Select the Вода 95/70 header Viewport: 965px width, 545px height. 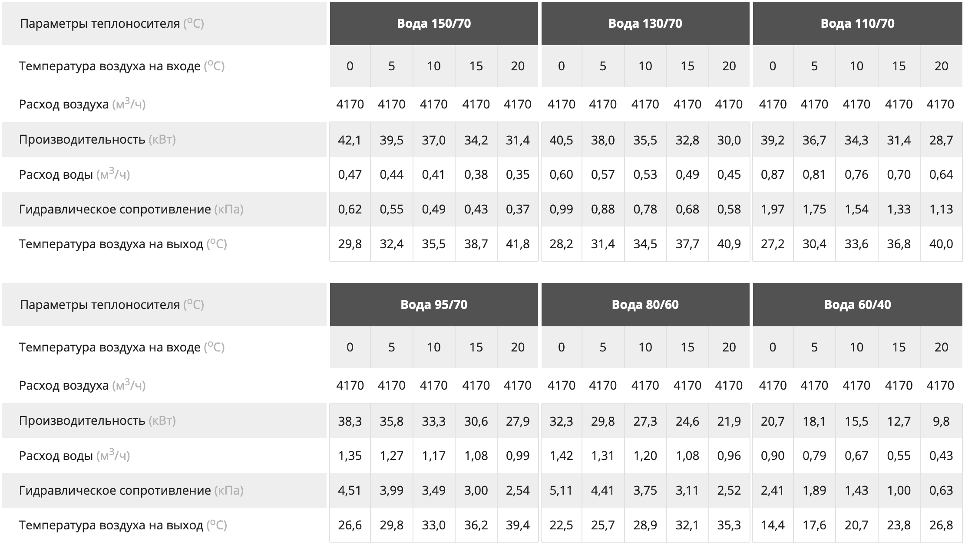(x=434, y=305)
